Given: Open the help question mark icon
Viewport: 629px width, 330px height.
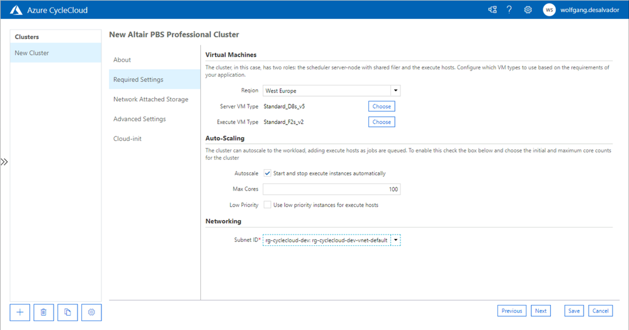Looking at the screenshot, I should click(x=509, y=9).
